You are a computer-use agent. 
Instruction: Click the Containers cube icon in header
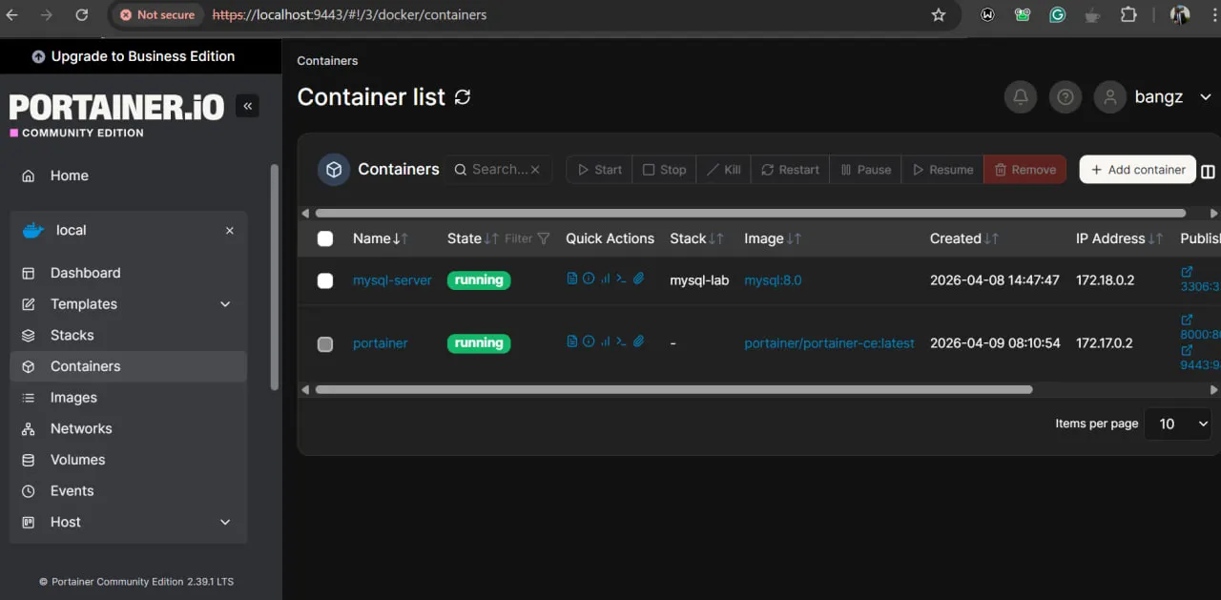(334, 170)
